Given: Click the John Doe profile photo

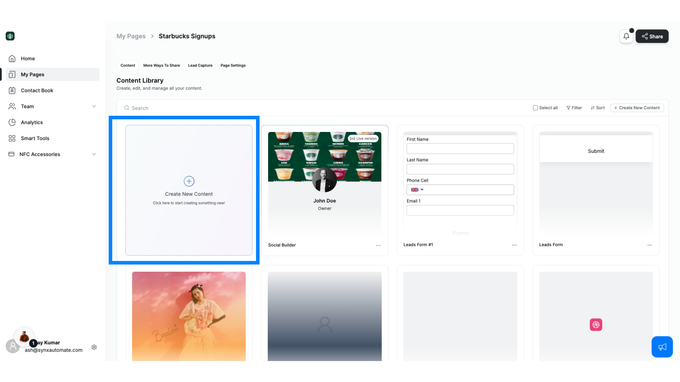Looking at the screenshot, I should (x=324, y=180).
